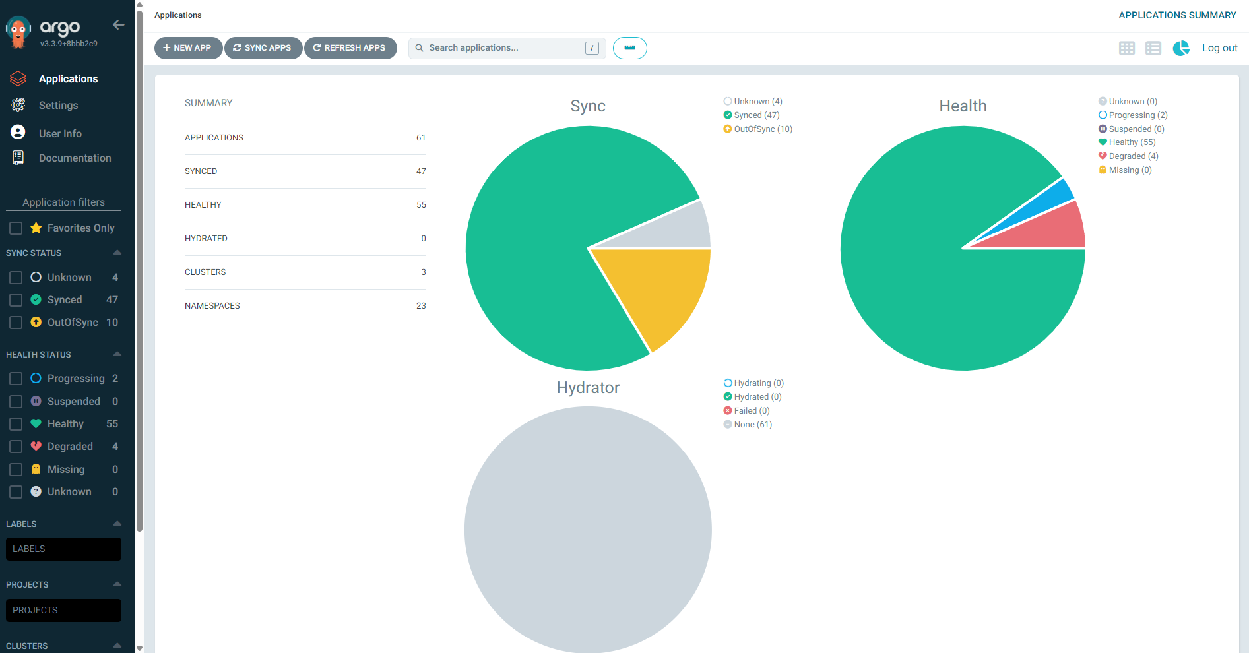Check the OutOfSync sync status filter
Image resolution: width=1249 pixels, height=653 pixels.
point(16,323)
